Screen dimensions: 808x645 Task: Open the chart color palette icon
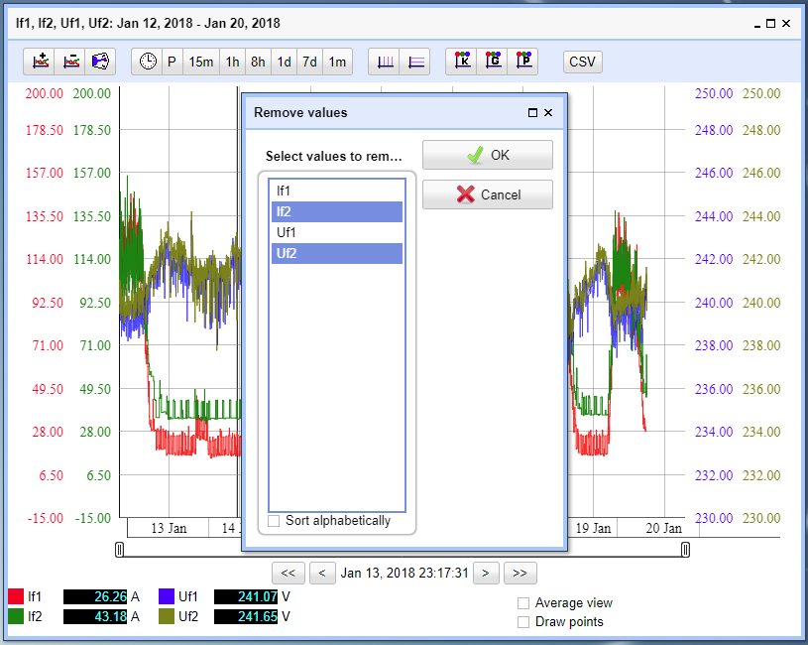coord(100,62)
